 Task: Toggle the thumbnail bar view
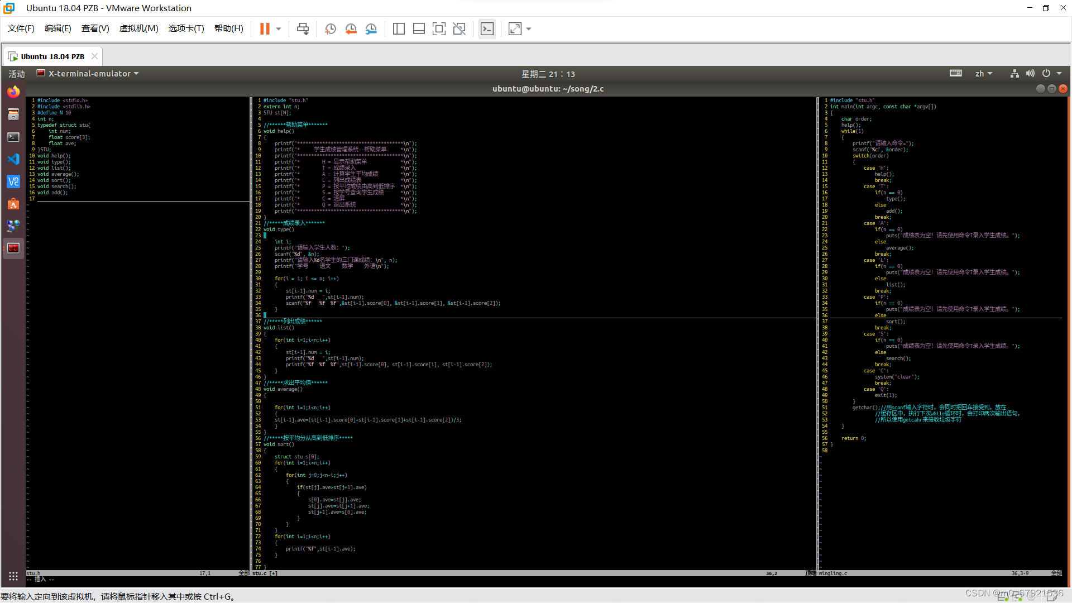[x=419, y=29]
